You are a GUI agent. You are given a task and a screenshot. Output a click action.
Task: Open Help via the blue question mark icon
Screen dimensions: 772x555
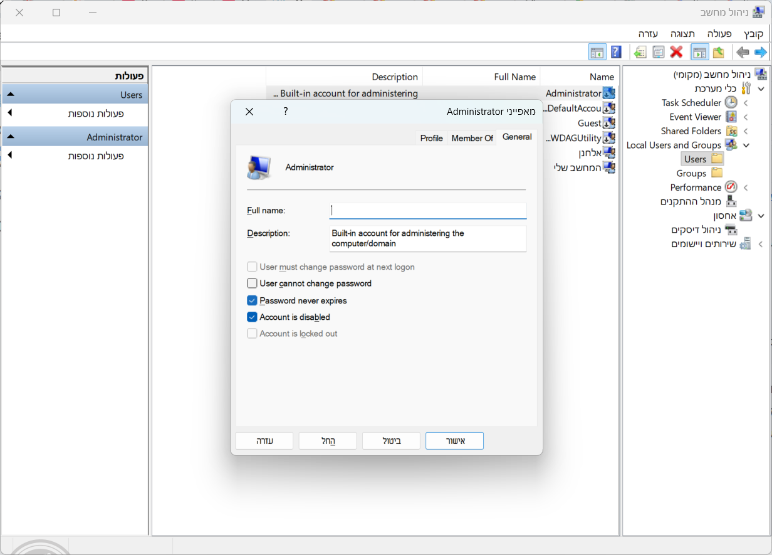point(616,52)
